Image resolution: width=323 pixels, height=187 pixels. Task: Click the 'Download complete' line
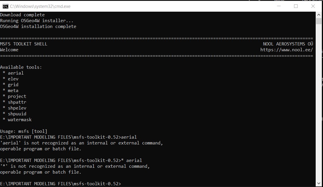point(22,15)
